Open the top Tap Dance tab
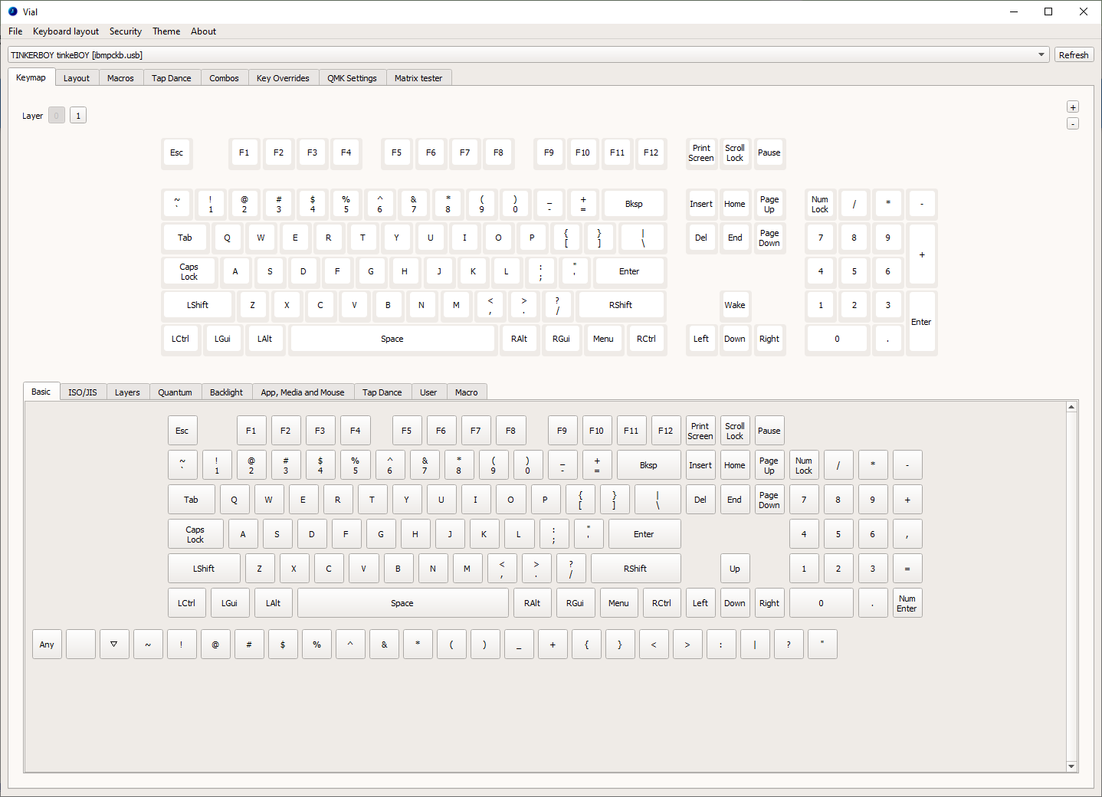The image size is (1102, 797). [x=172, y=78]
